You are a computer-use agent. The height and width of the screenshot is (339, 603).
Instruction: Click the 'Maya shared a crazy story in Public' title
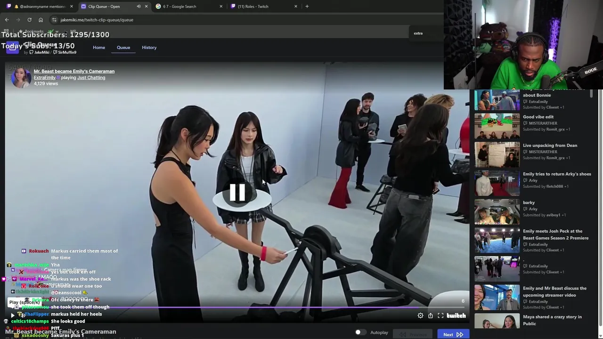coord(552,320)
